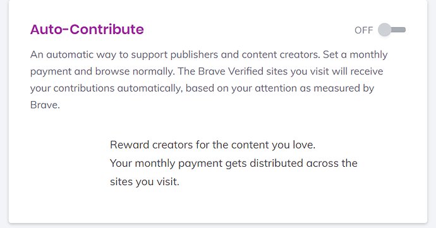
Task: Click the gray knob of the Auto-Contribute switch
Action: click(x=384, y=30)
